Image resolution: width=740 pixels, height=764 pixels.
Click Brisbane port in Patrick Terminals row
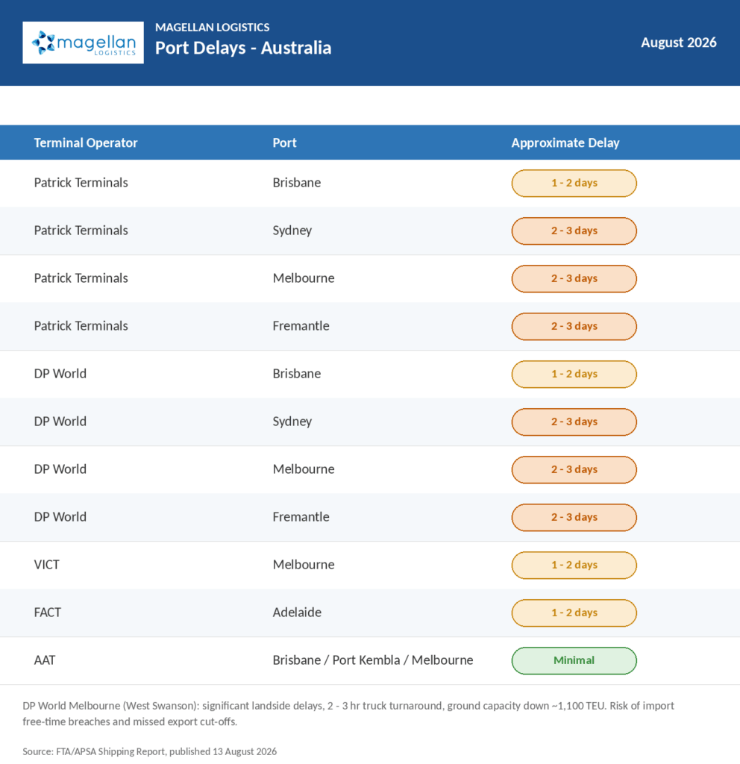click(x=297, y=183)
